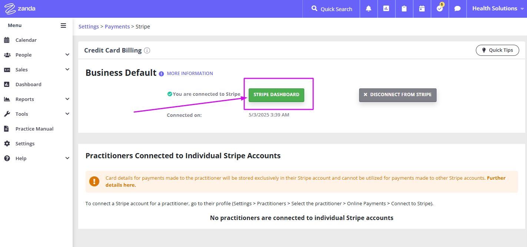Screen dimensions: 527x247
Task: Click Quick Search field
Action: tap(331, 9)
